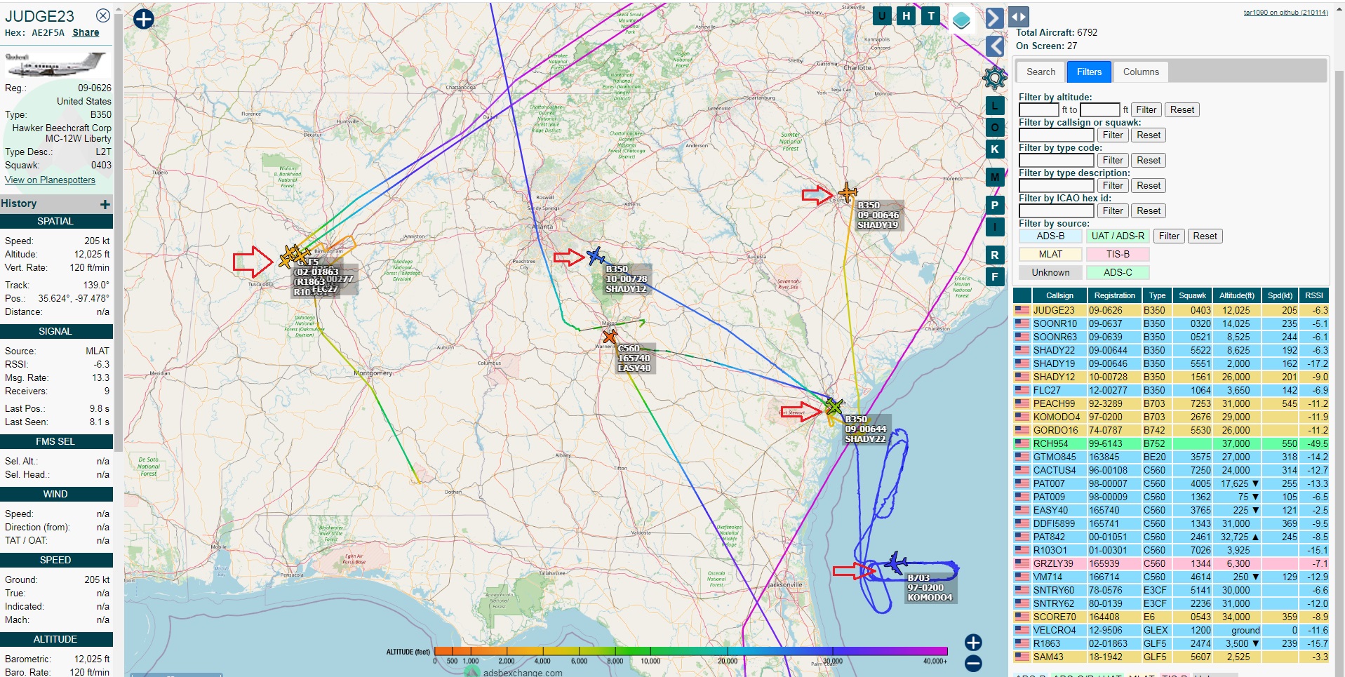Zoom out with bottom-right minus button

972,664
